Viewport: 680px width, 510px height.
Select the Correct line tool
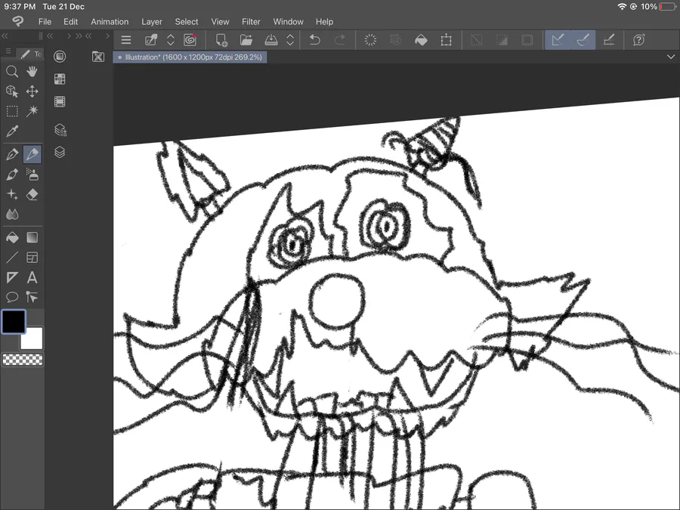(x=32, y=297)
